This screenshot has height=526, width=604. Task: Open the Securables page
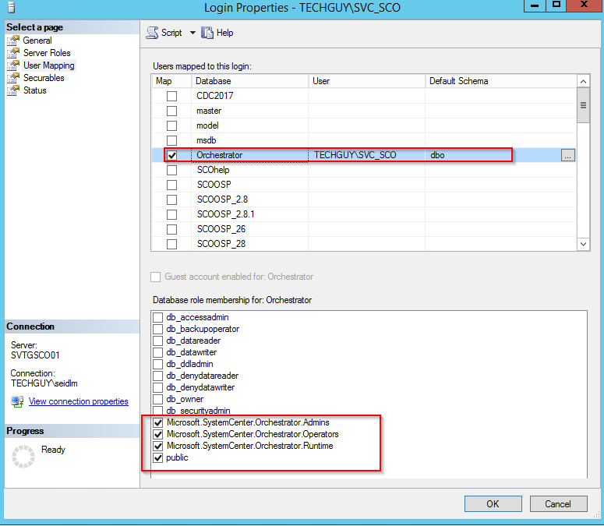[x=44, y=78]
